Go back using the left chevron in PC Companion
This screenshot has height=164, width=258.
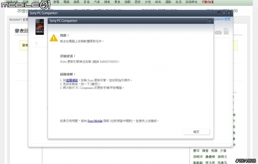pos(36,43)
